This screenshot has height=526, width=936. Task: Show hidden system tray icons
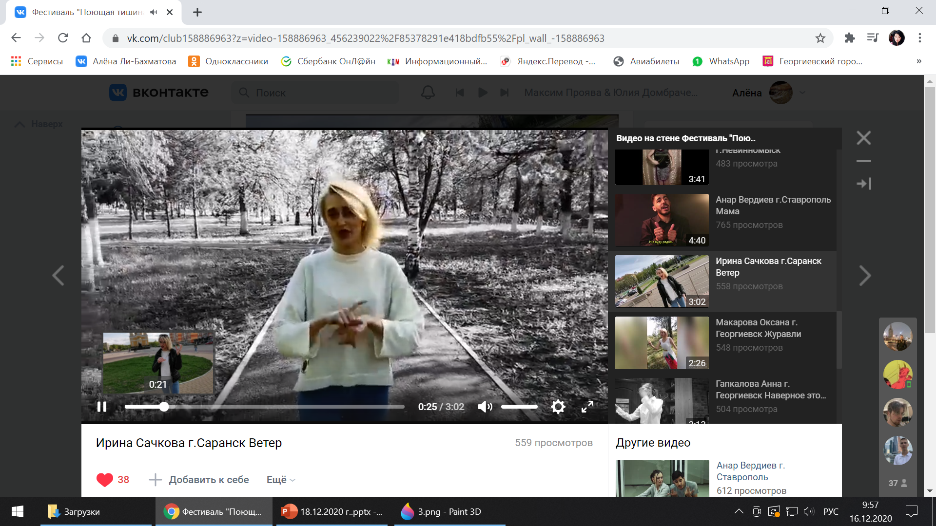739,511
